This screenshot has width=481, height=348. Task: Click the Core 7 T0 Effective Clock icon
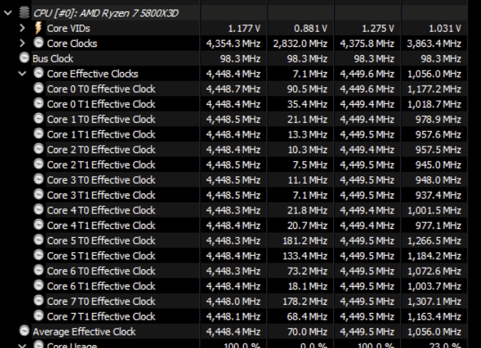click(x=39, y=300)
